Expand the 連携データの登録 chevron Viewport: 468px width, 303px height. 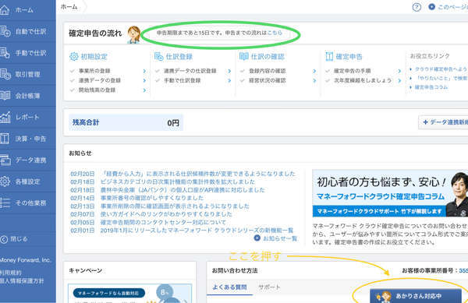[x=144, y=80]
